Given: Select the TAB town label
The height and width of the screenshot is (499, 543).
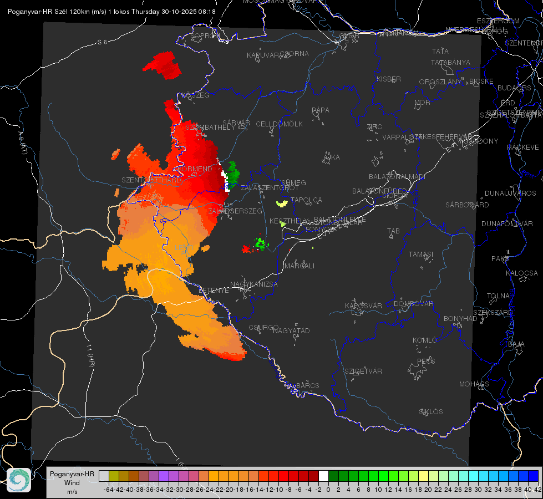Looking at the screenshot, I should pos(393,231).
